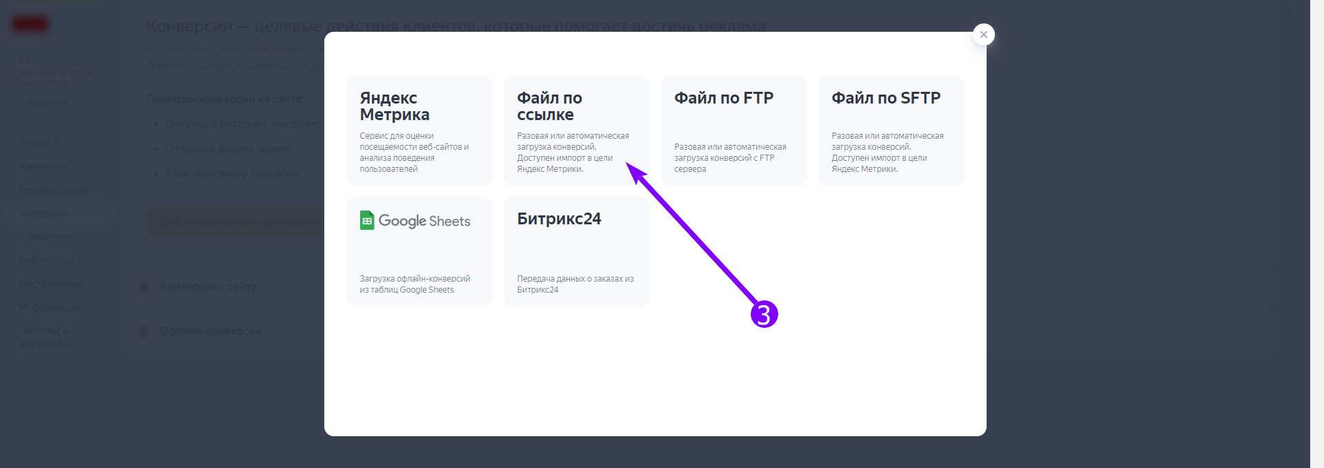1324x468 pixels.
Task: Open Библиотека in the sidebar
Action: coord(46,260)
